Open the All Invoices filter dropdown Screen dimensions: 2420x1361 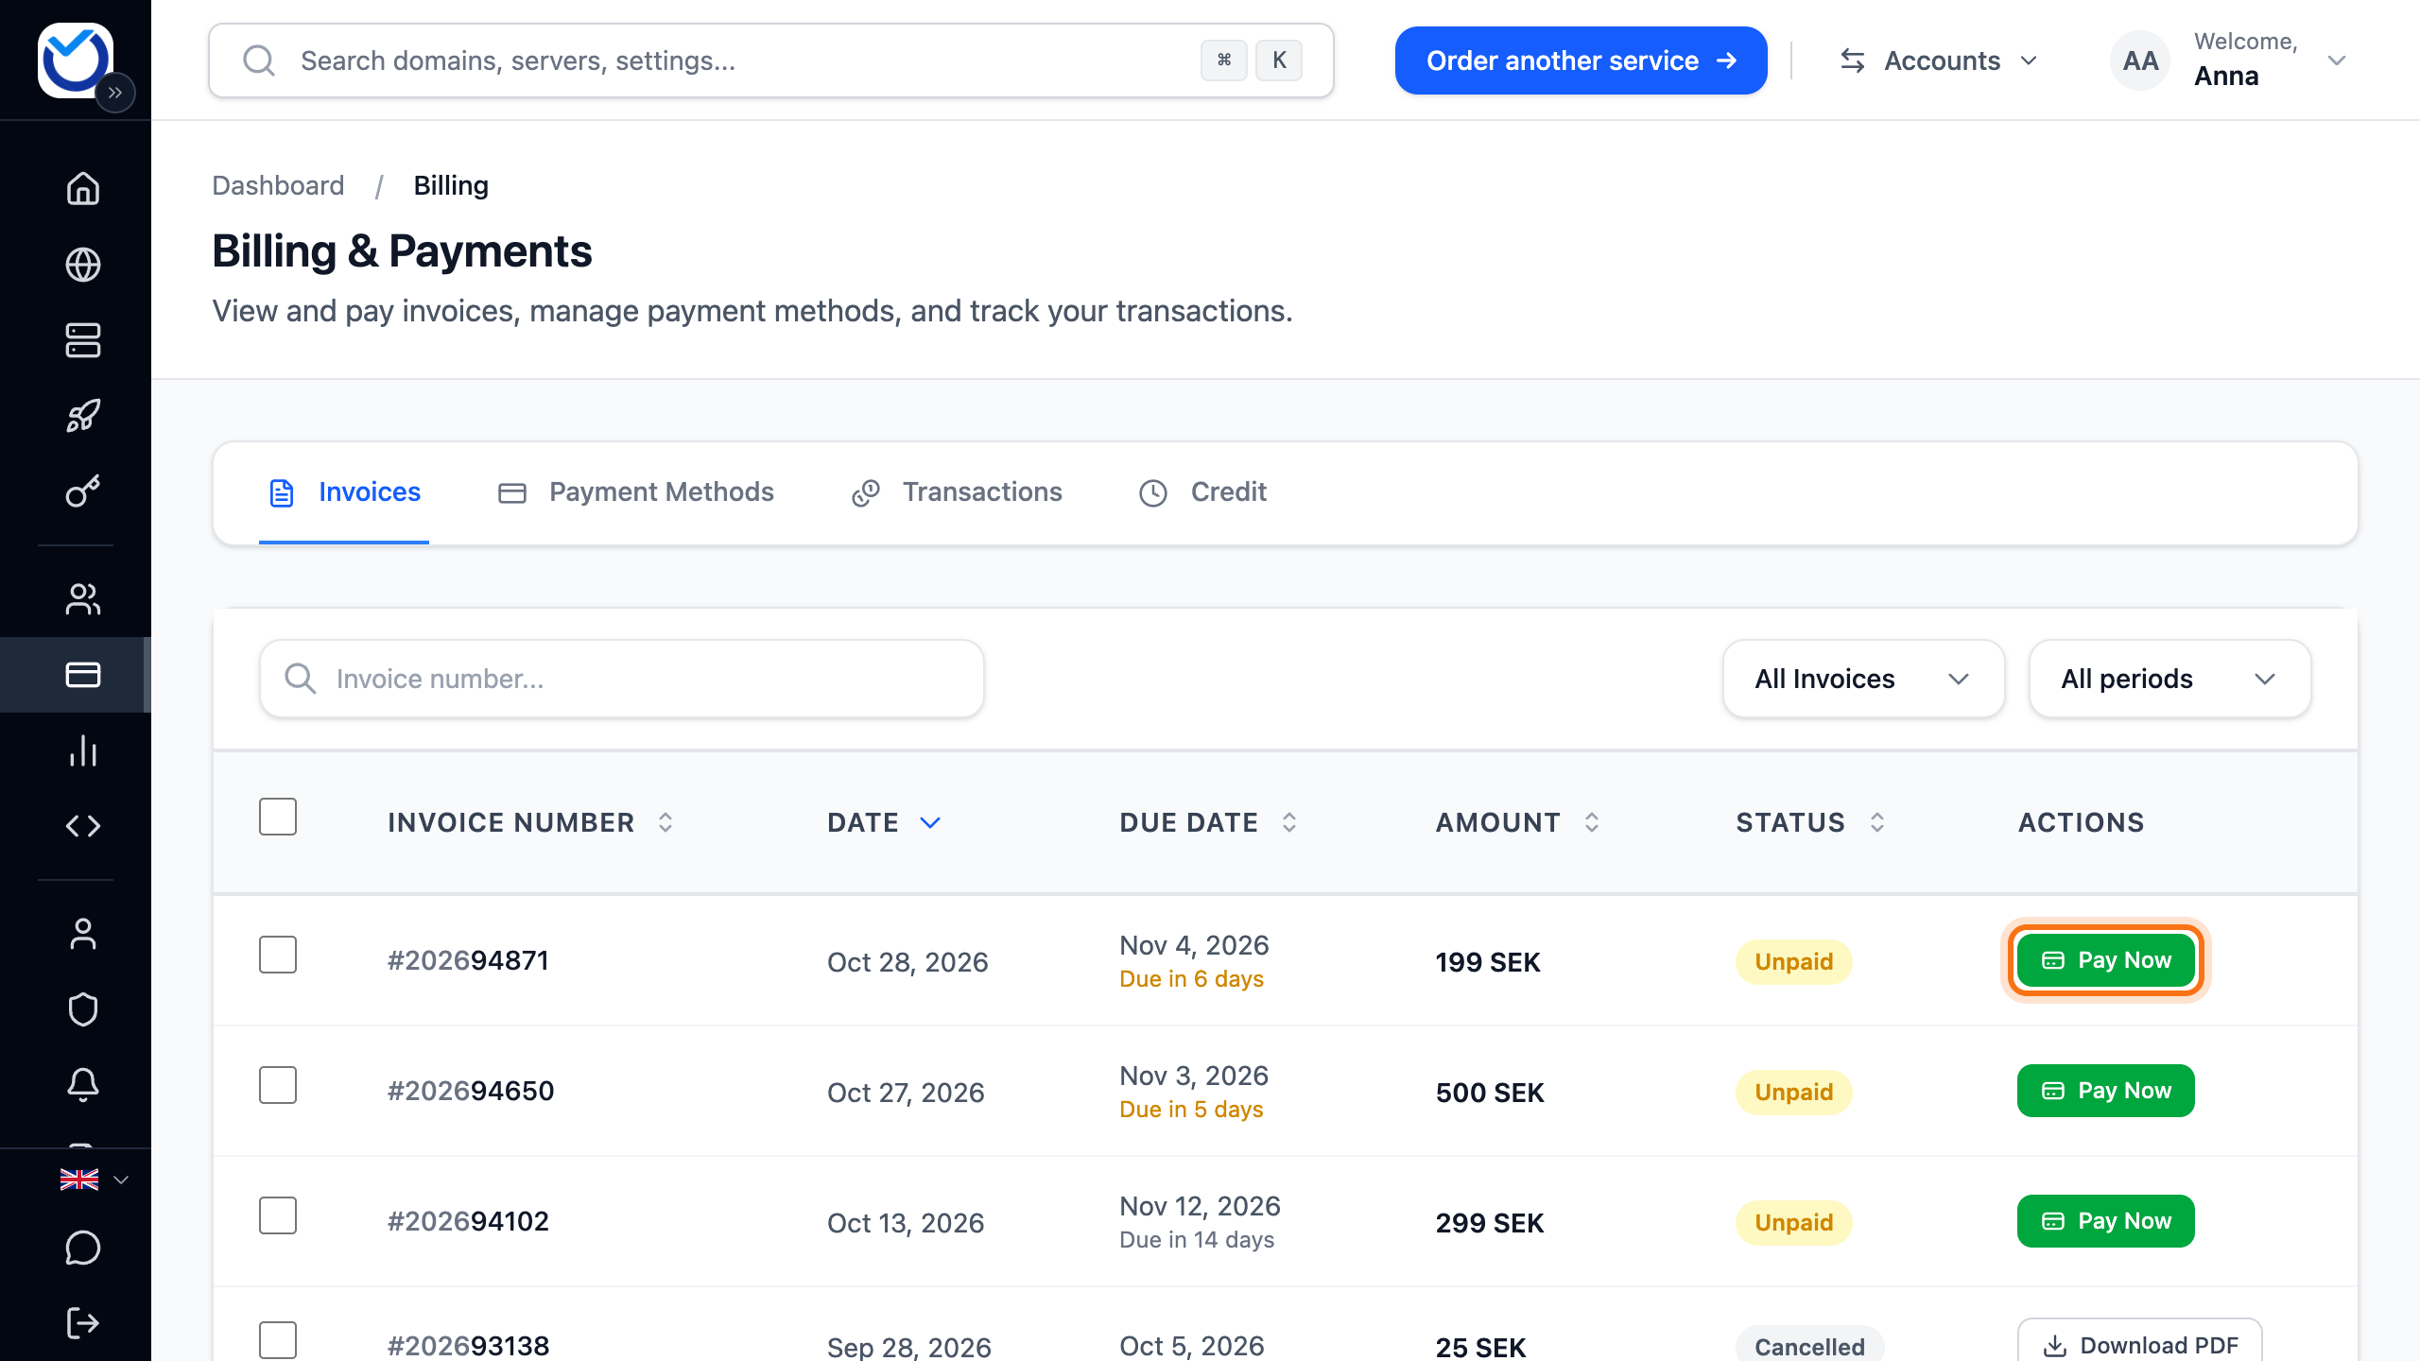(x=1863, y=679)
